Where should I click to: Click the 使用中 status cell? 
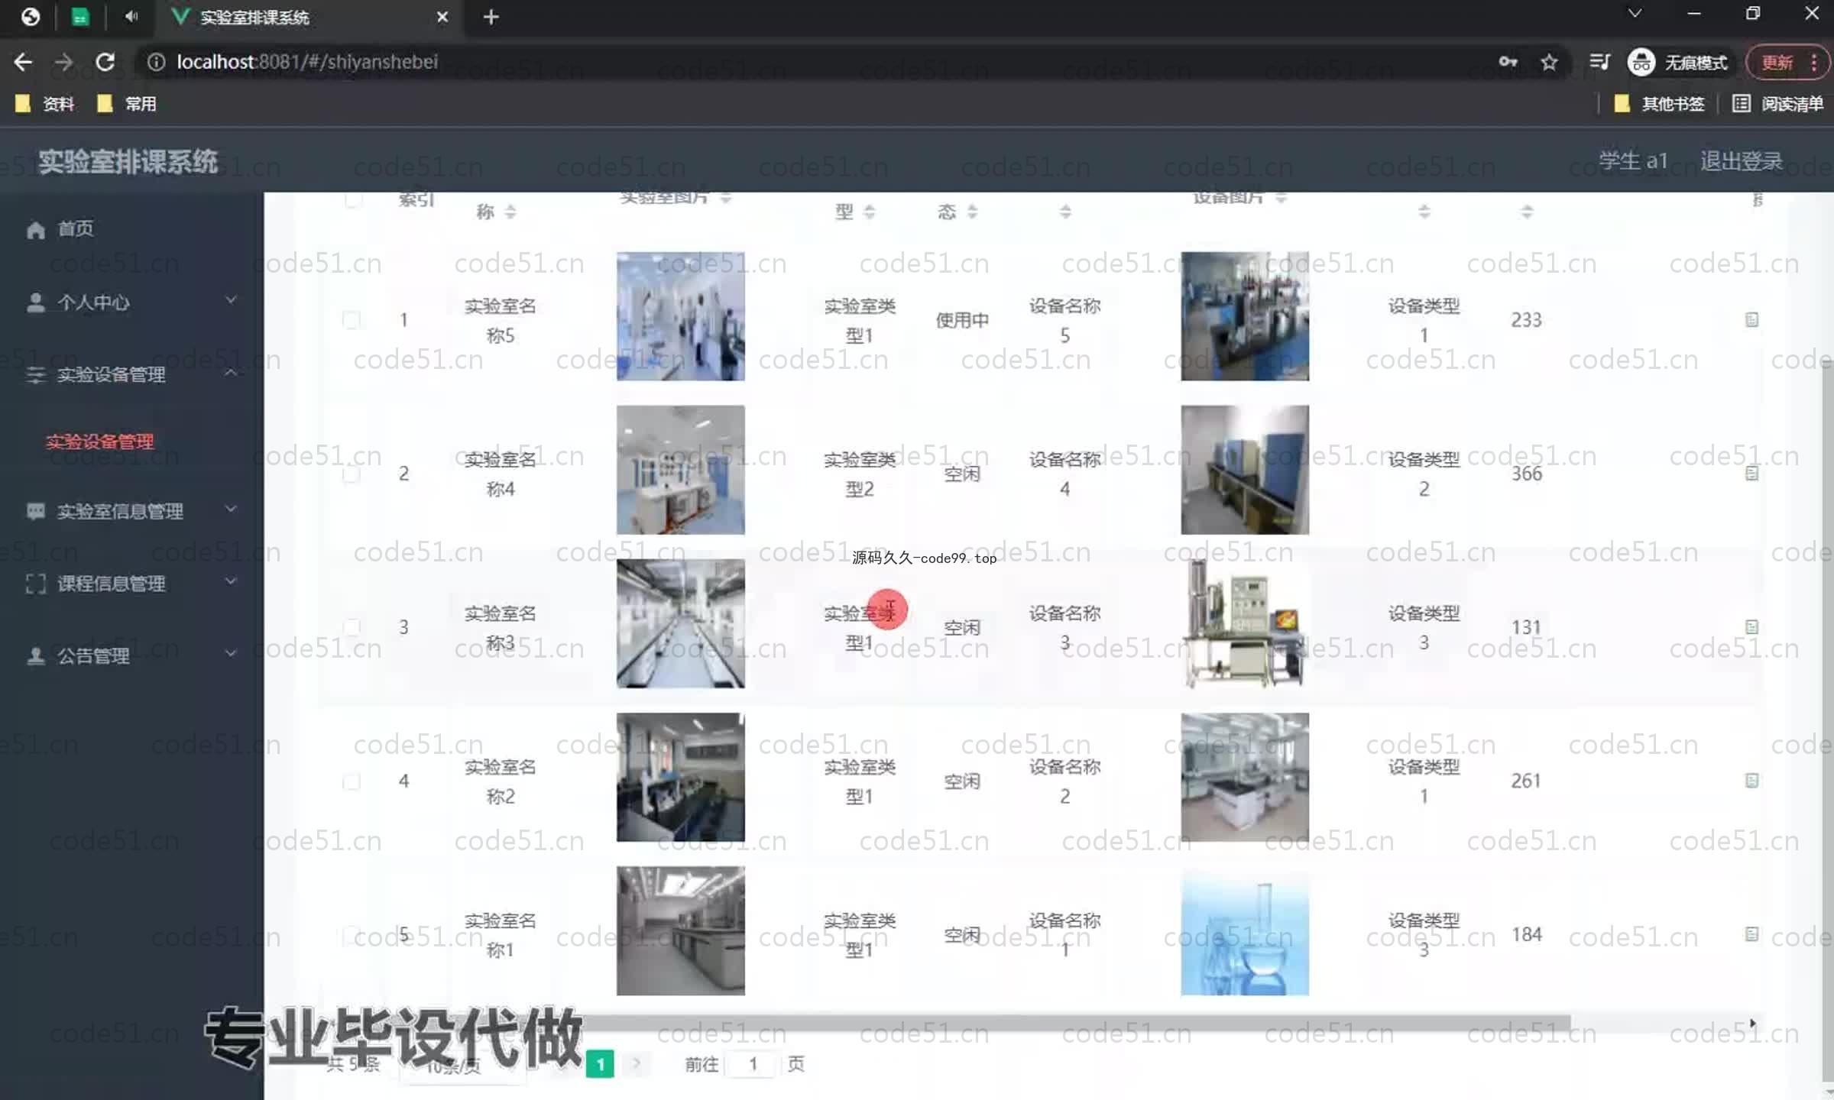tap(962, 320)
